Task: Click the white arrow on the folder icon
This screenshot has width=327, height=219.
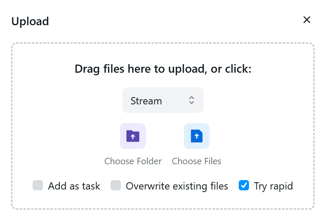Action: [133, 137]
